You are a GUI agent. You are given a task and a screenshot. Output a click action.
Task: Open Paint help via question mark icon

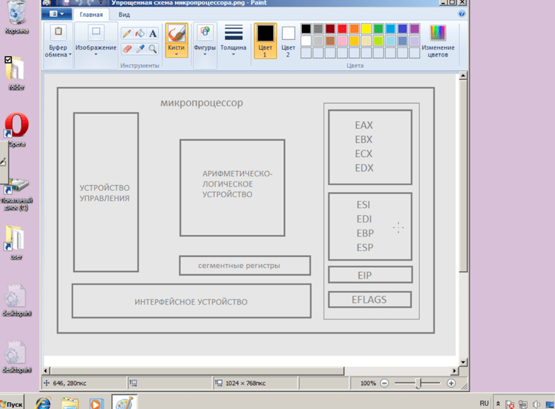(462, 13)
